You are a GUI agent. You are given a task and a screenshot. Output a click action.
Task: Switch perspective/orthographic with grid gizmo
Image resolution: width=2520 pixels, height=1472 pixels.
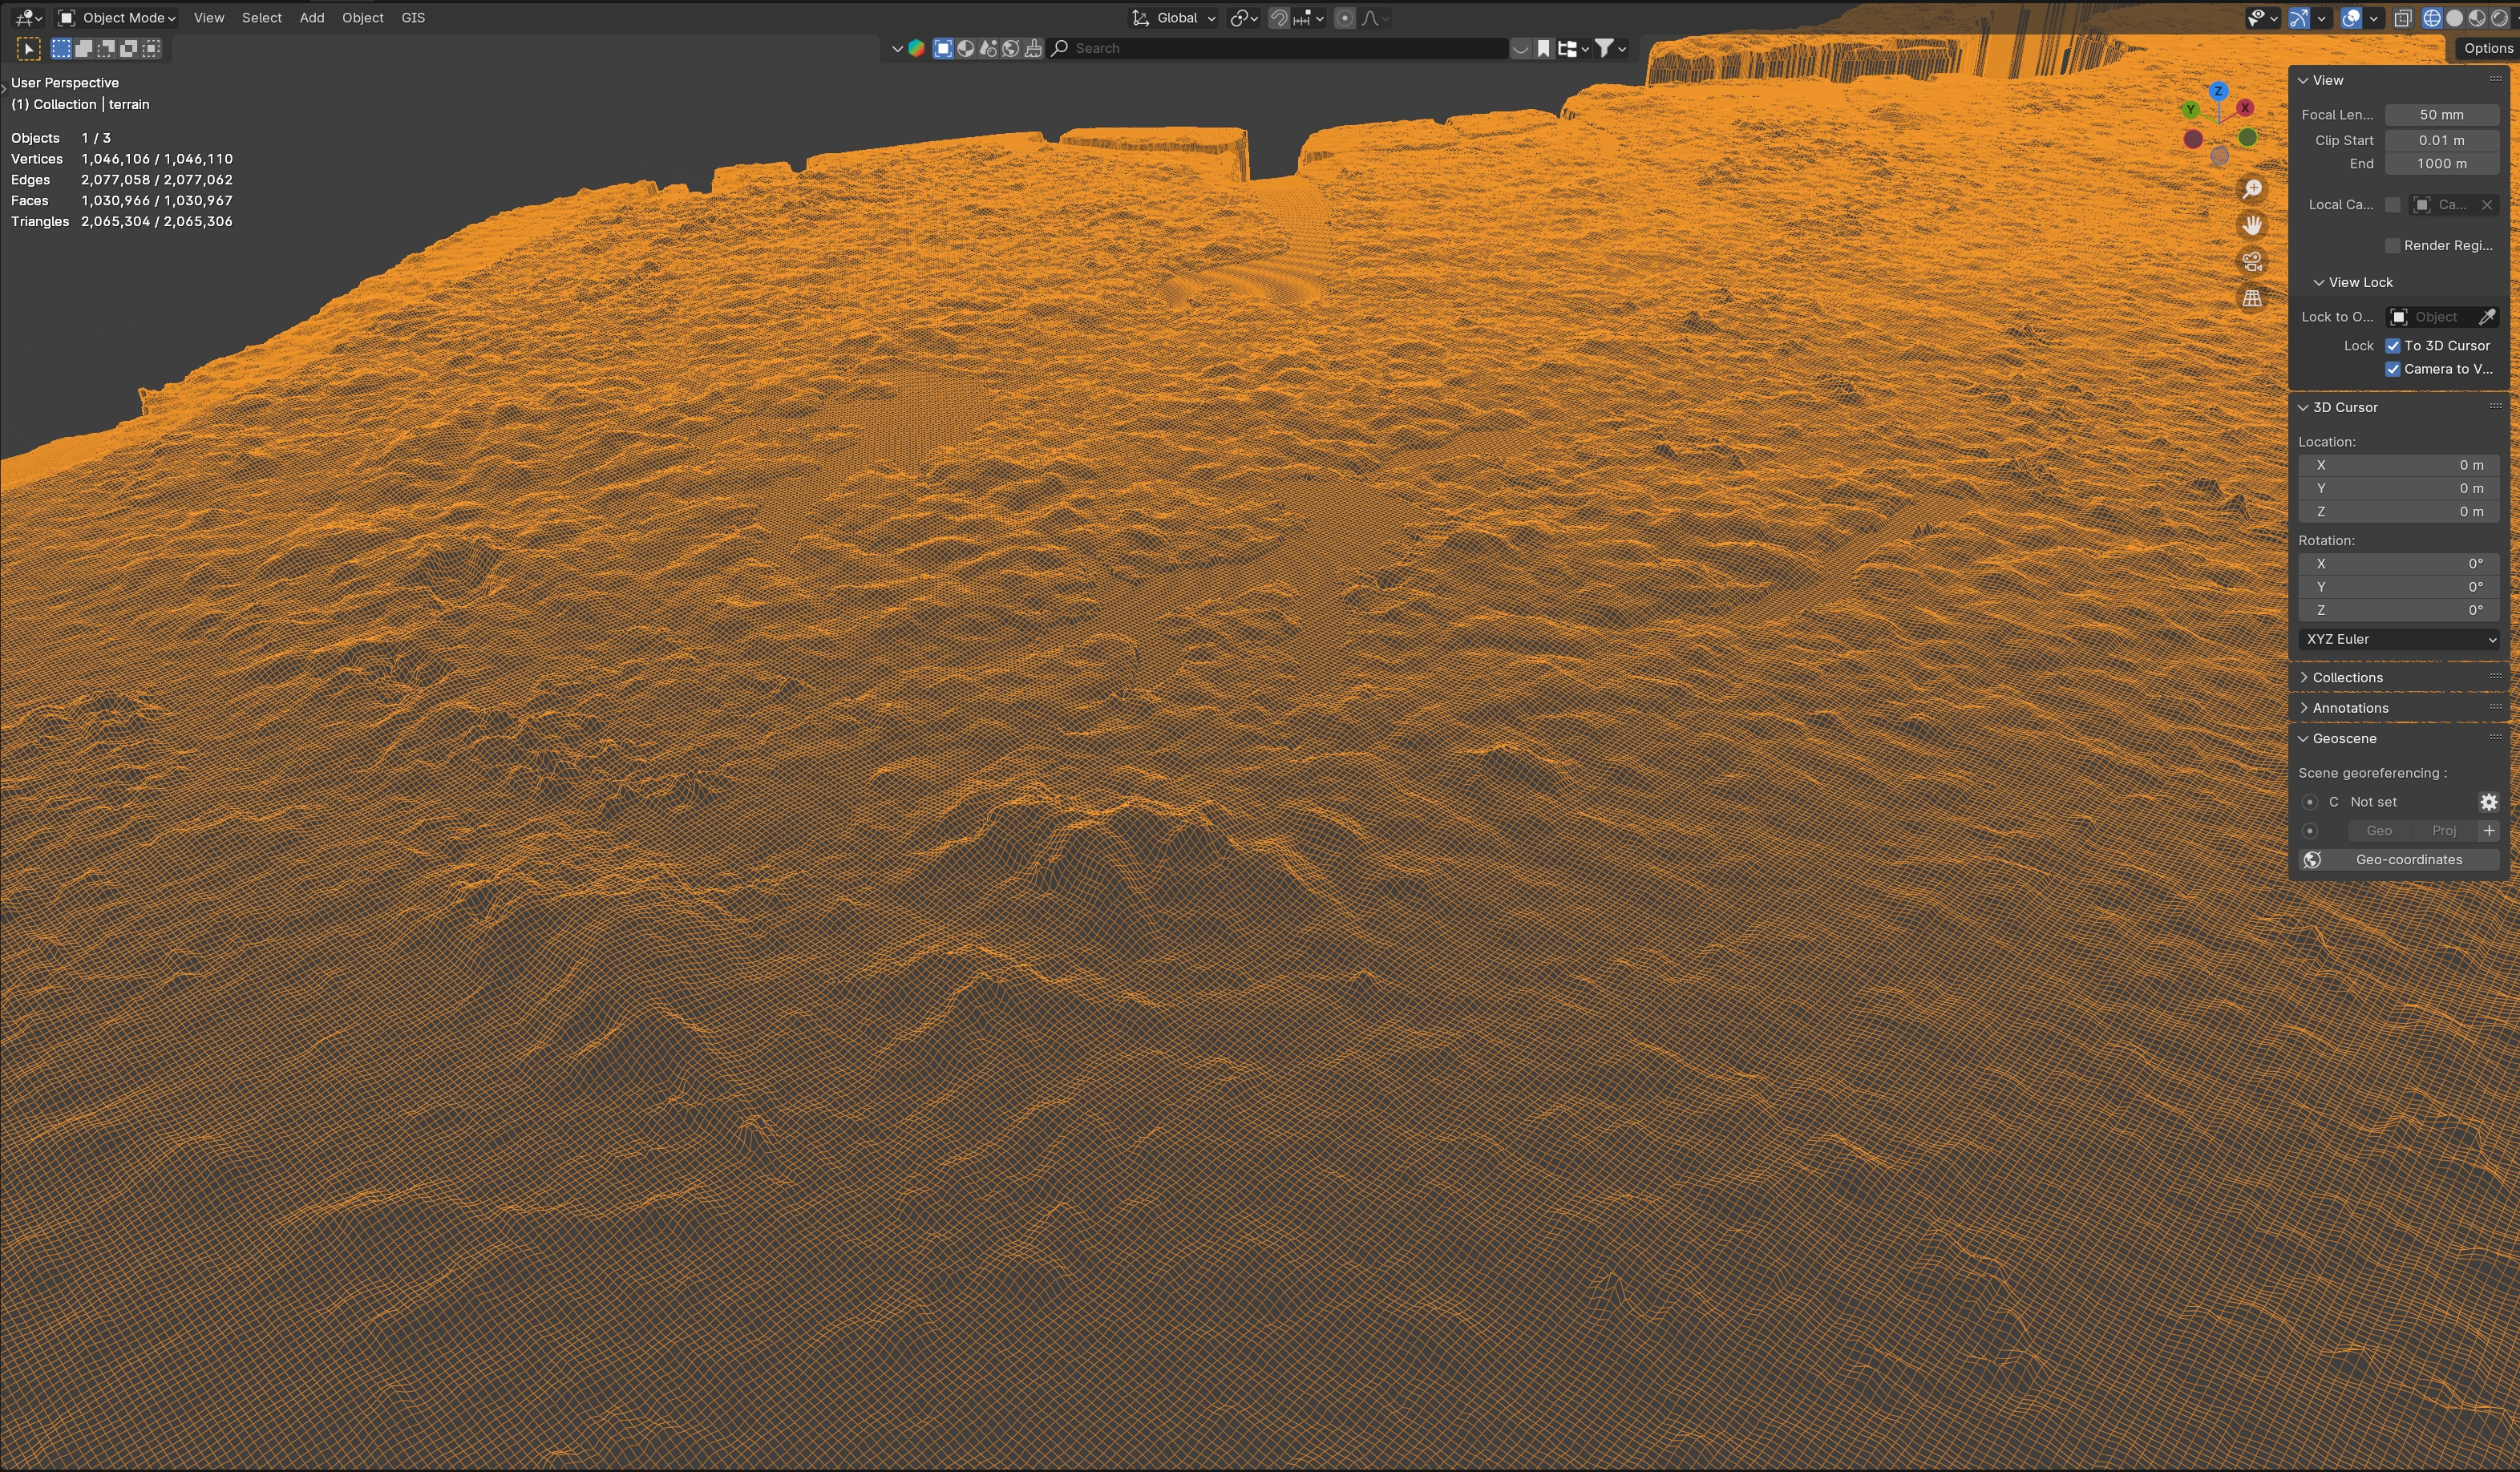(x=2252, y=298)
